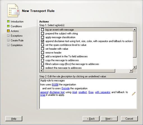Click the Help button

point(14,119)
